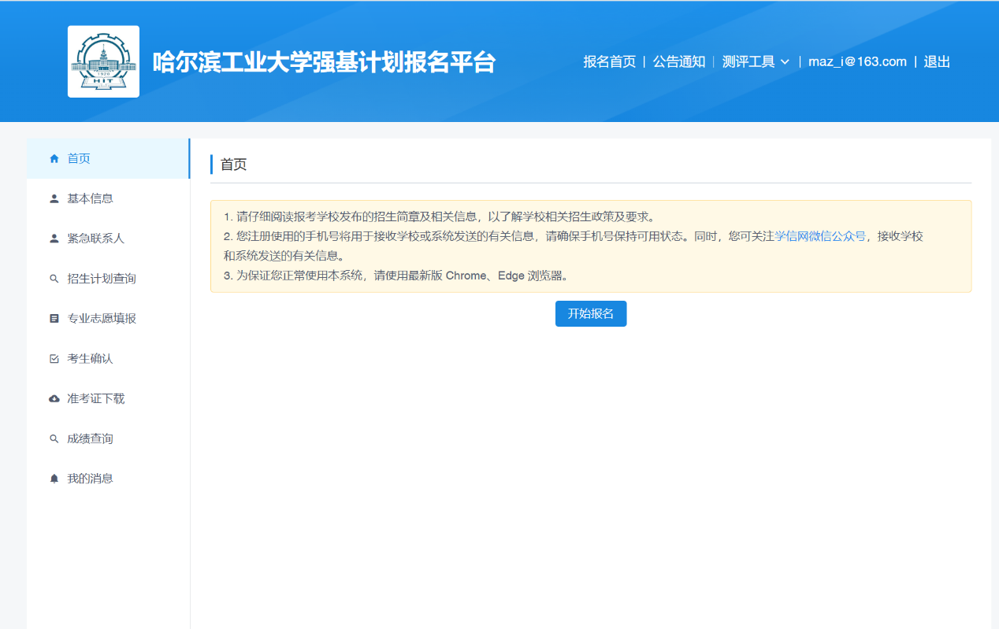Click the checkmark icon beside 考生确认
The width and height of the screenshot is (999, 629).
(x=54, y=359)
